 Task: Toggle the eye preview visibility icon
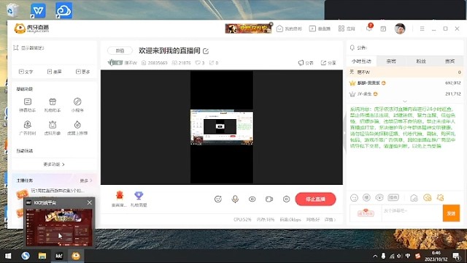(252, 199)
